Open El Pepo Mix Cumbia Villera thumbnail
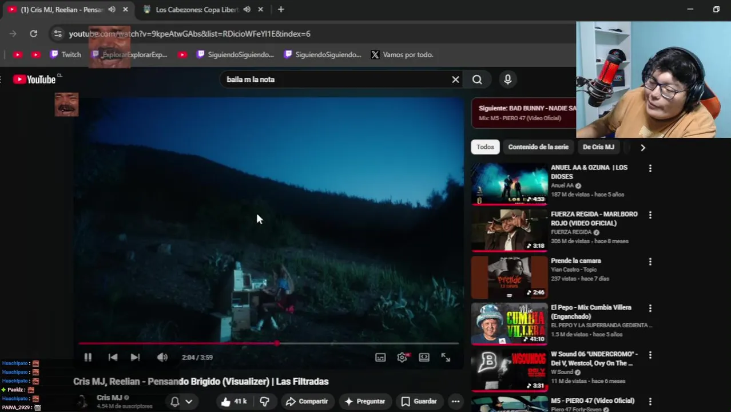731x412 pixels. point(509,324)
